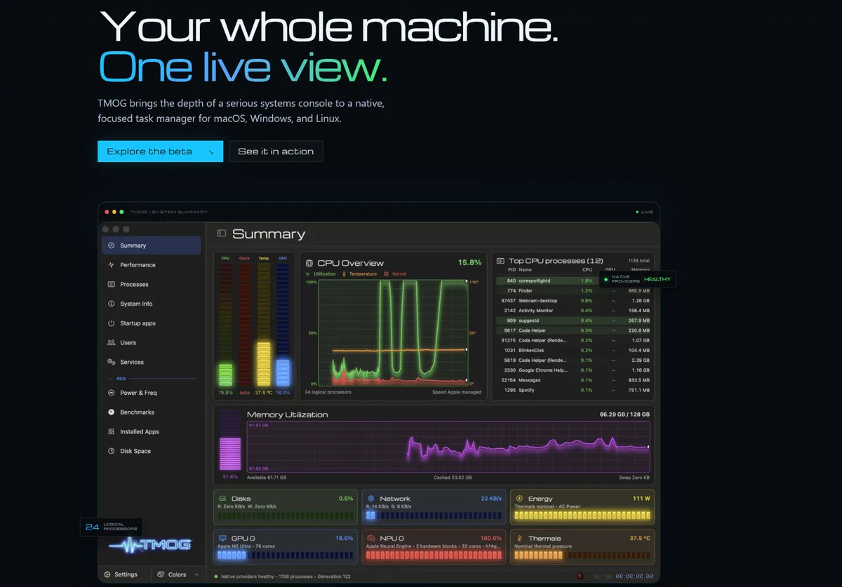Click the CPU Overview chip icon
Screen dimensions: 842x587
(x=309, y=263)
